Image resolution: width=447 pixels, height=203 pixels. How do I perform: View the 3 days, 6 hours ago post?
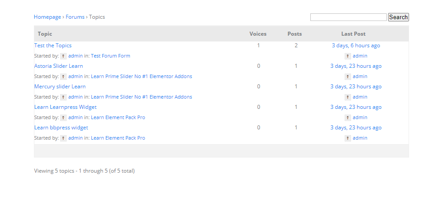(x=356, y=45)
